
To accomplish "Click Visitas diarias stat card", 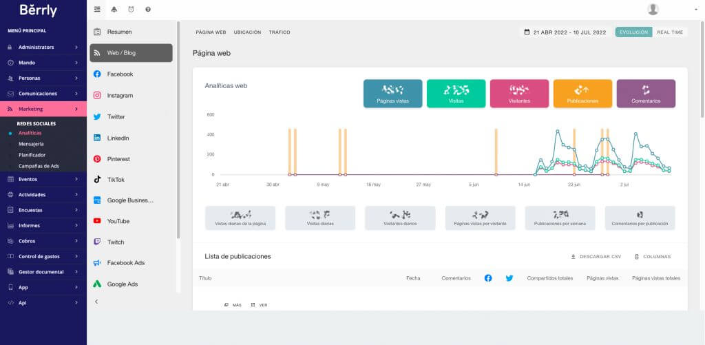I will 320,218.
